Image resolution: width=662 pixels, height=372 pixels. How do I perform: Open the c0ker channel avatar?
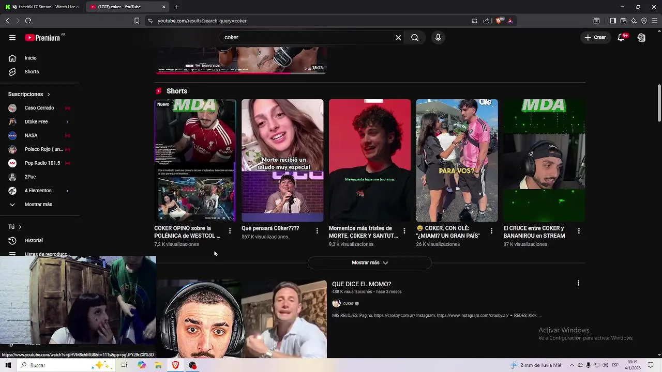(336, 304)
